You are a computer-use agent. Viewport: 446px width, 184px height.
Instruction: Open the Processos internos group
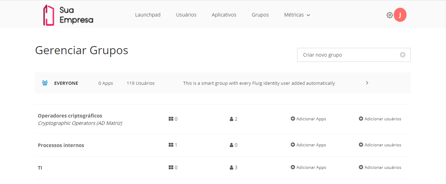point(61,145)
